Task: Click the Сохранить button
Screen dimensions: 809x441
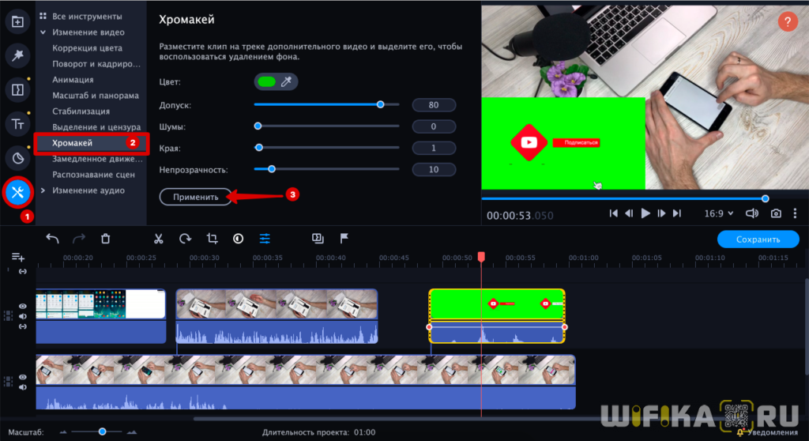Action: [758, 239]
